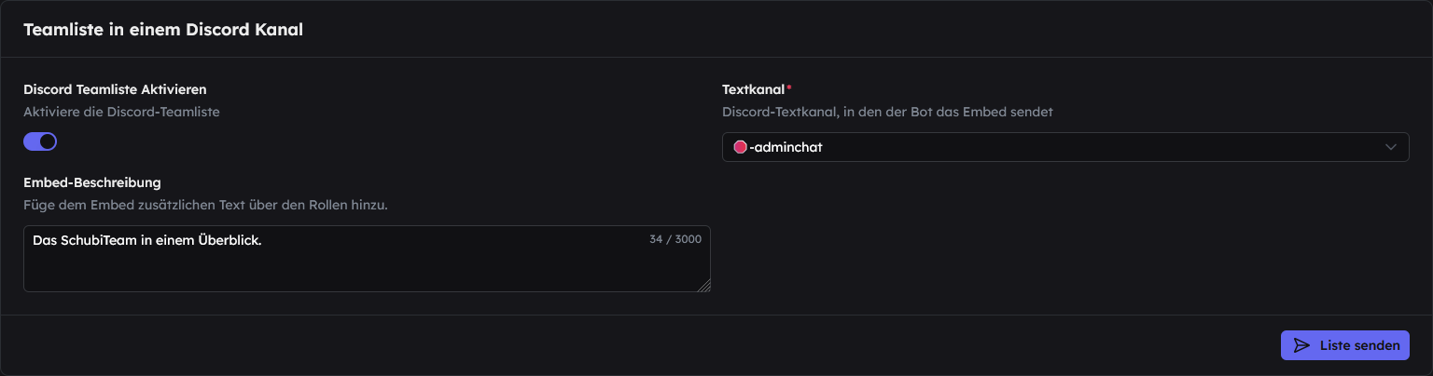Click the resize grip of the description textarea
The height and width of the screenshot is (376, 1433).
point(703,286)
